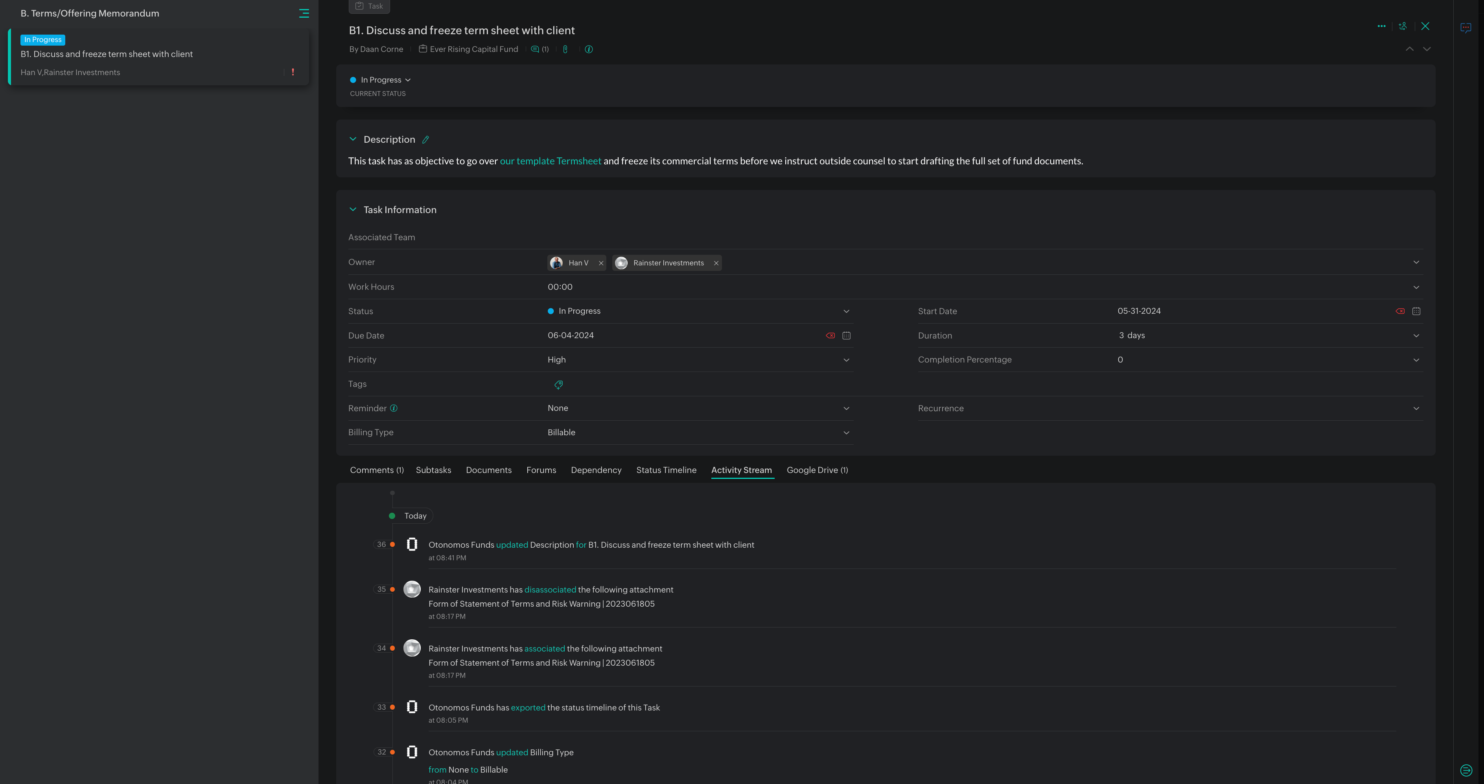Viewport: 1484px width, 784px height.
Task: Open the list menu icon beside Terms/Offering Memorandum
Action: tap(304, 13)
